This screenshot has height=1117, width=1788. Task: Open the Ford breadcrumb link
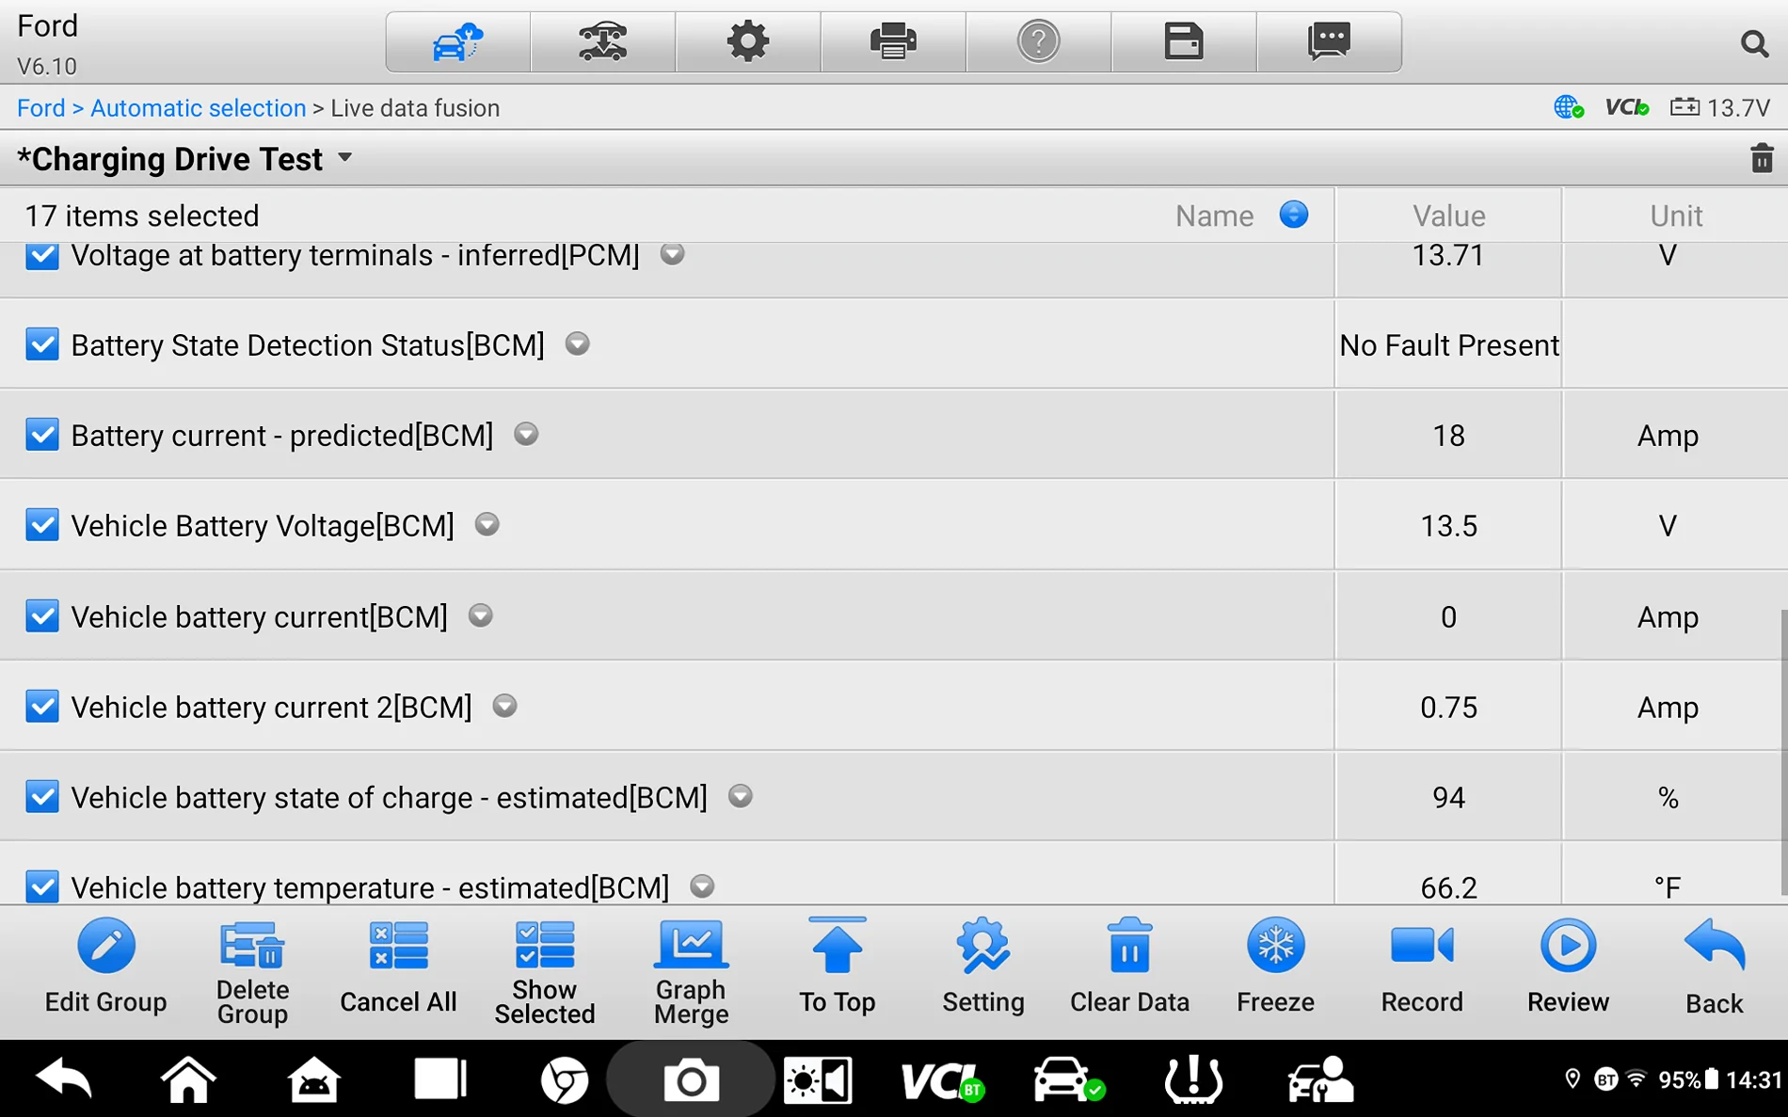[41, 108]
